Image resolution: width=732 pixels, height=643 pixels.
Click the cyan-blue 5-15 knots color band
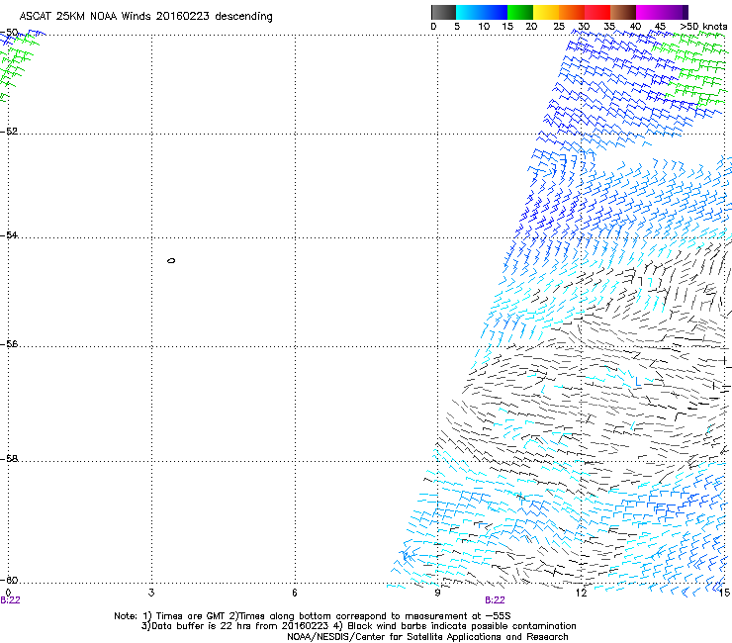482,12
